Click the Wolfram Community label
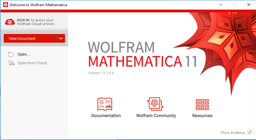The image size is (256, 140). click(x=156, y=116)
